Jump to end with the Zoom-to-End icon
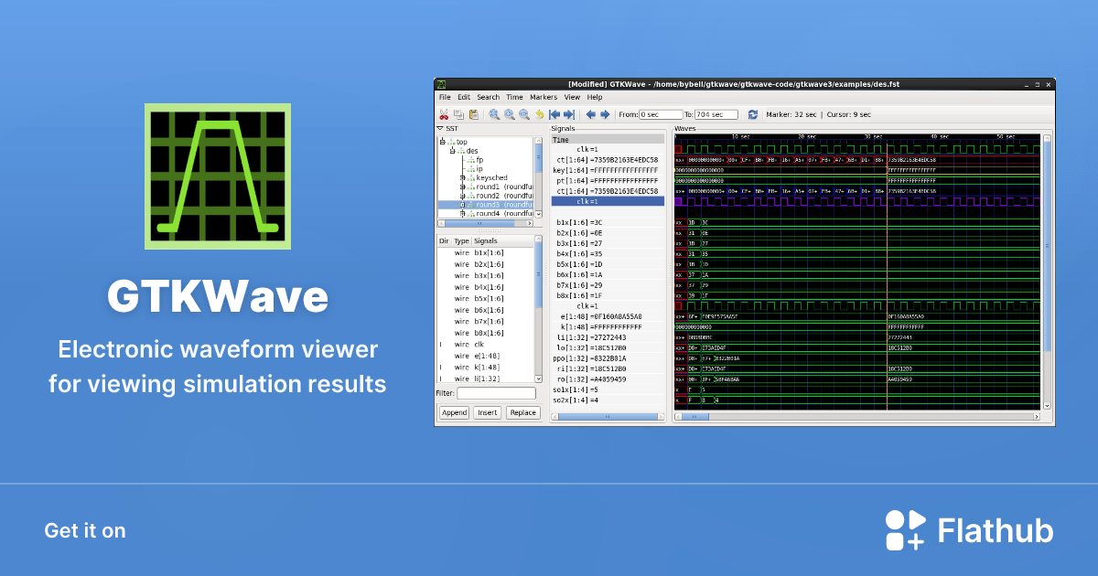Image resolution: width=1098 pixels, height=576 pixels. click(569, 114)
